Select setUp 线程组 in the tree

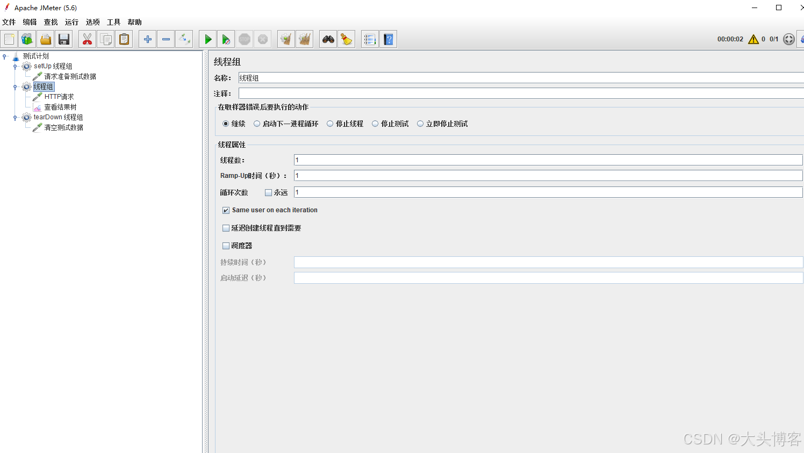(x=53, y=66)
